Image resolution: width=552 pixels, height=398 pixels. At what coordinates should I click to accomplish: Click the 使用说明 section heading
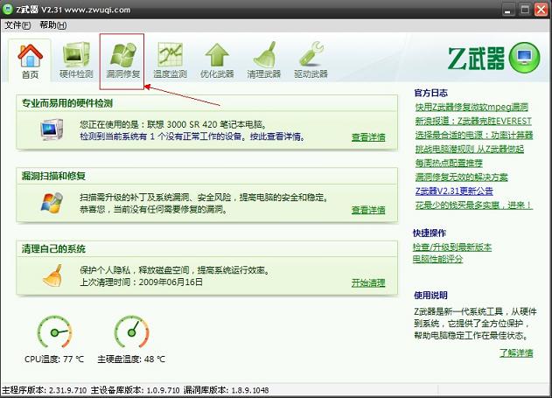click(x=431, y=296)
